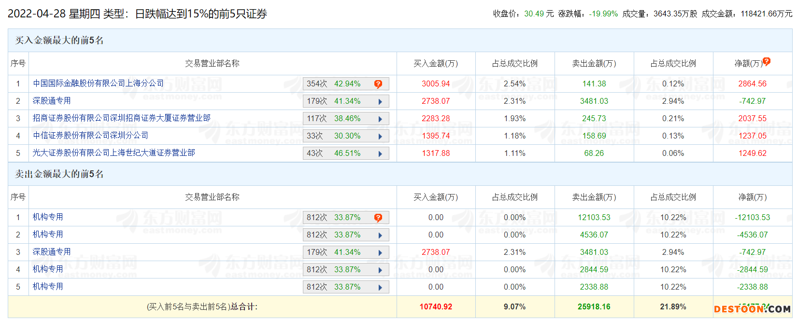Expand 深股通专用 details arrow in buy table

(x=380, y=102)
